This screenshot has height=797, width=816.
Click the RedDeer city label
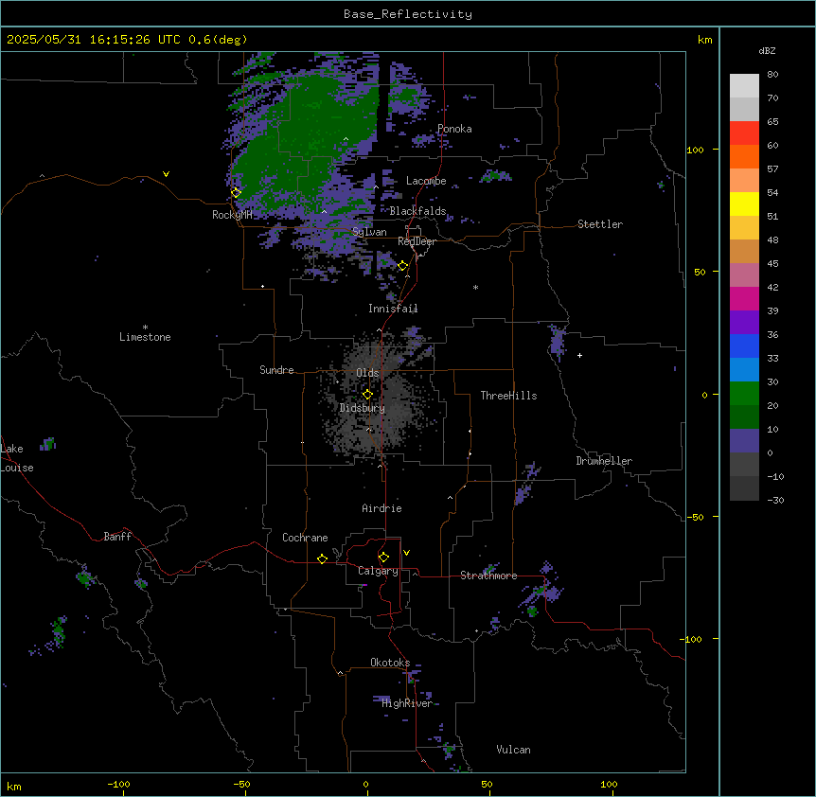click(417, 241)
